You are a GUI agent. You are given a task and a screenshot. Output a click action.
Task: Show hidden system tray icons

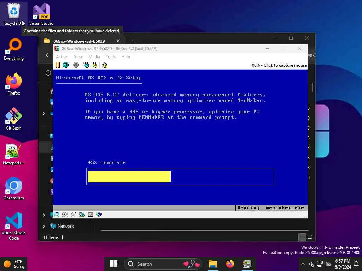(303, 264)
